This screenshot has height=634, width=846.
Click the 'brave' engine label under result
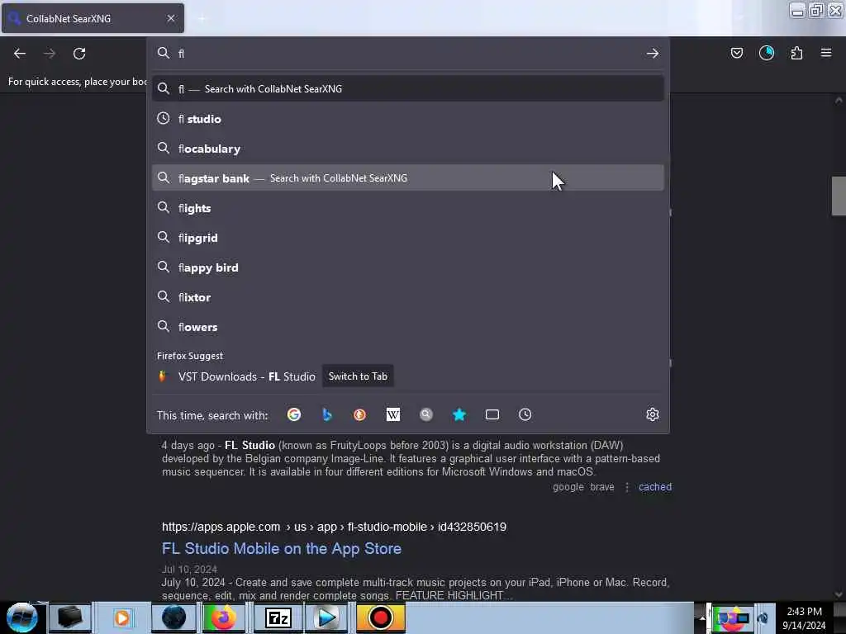[x=602, y=487]
